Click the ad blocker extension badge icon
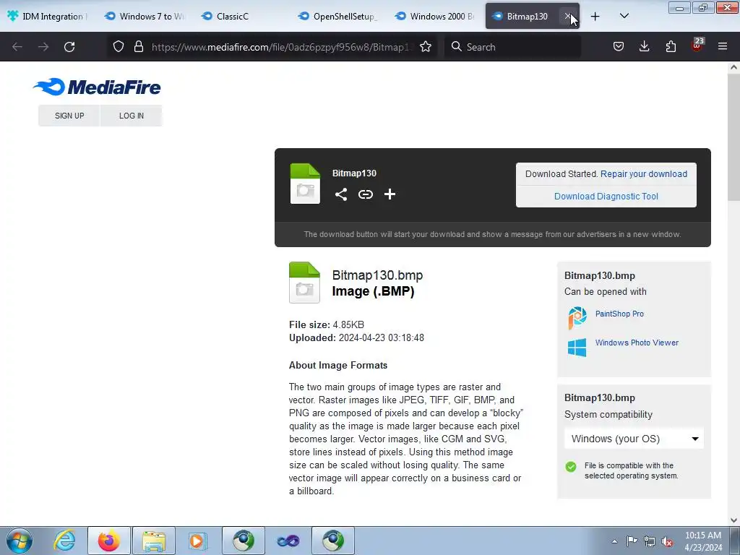Screen dimensions: 740x555 (697, 46)
